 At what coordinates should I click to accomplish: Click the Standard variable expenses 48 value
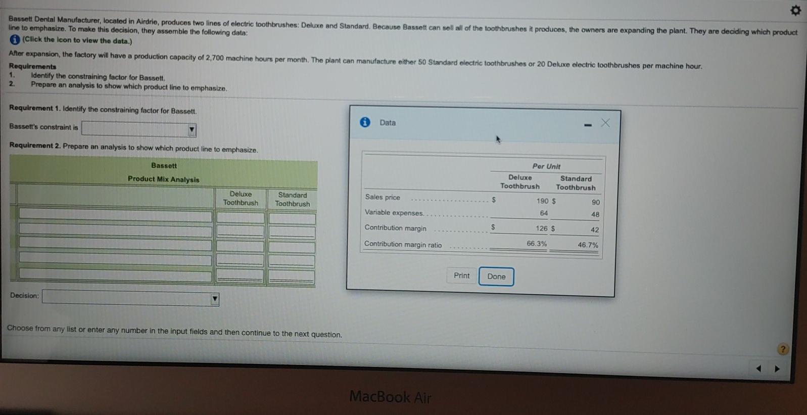(595, 214)
